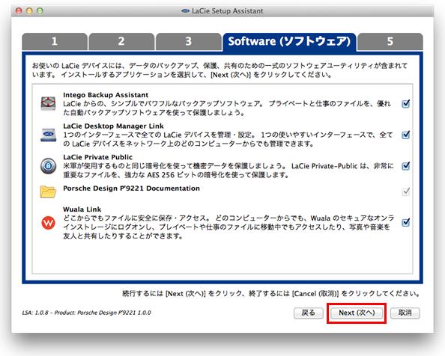Select the Wuala Link title text
Image resolution: width=445 pixels, height=356 pixels.
(82, 209)
